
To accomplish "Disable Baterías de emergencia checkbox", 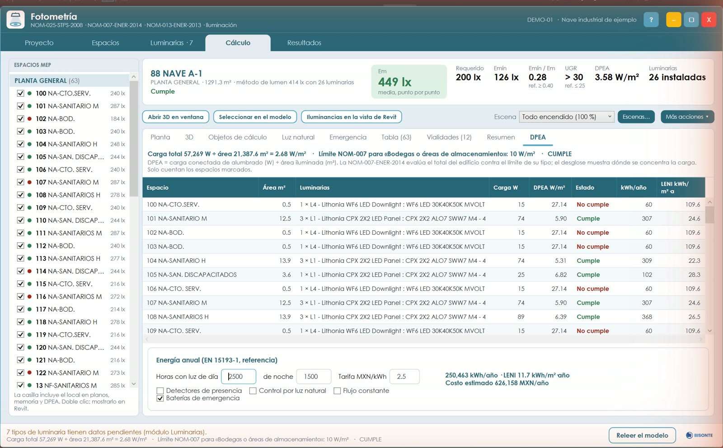I will [x=160, y=398].
